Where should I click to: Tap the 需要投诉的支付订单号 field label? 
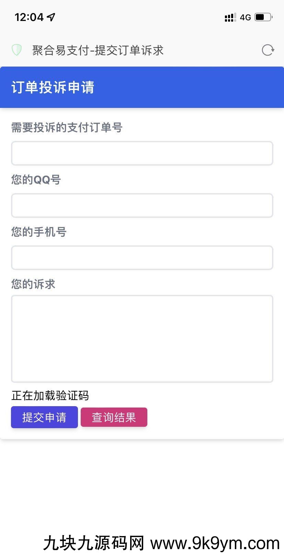click(x=67, y=127)
